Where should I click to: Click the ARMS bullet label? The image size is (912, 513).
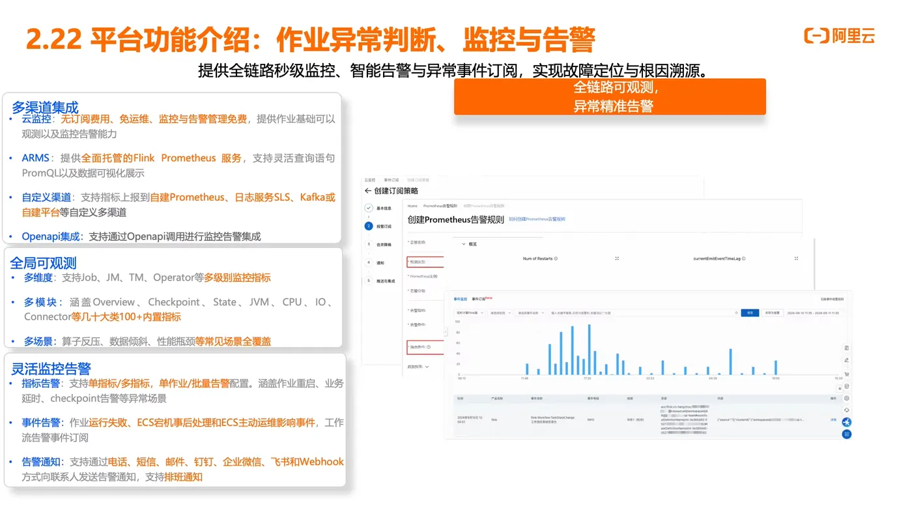click(x=35, y=158)
